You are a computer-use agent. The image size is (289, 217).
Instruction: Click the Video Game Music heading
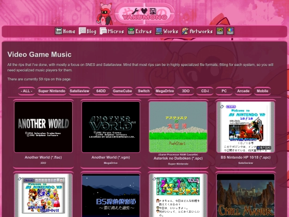pyautogui.click(x=40, y=55)
